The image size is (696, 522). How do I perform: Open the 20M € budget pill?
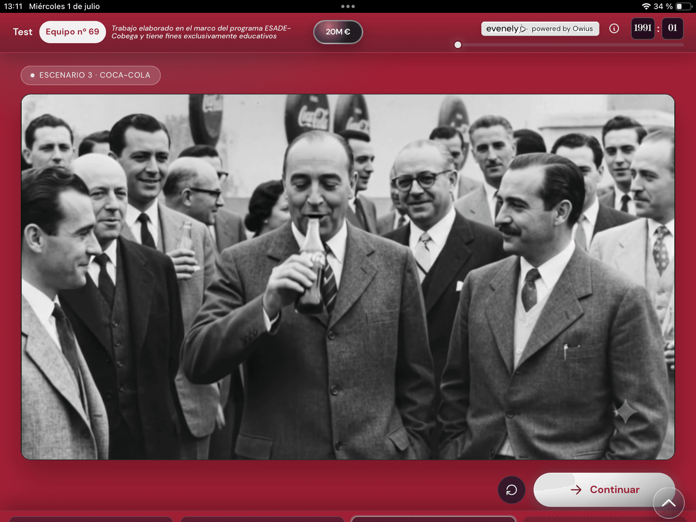338,32
